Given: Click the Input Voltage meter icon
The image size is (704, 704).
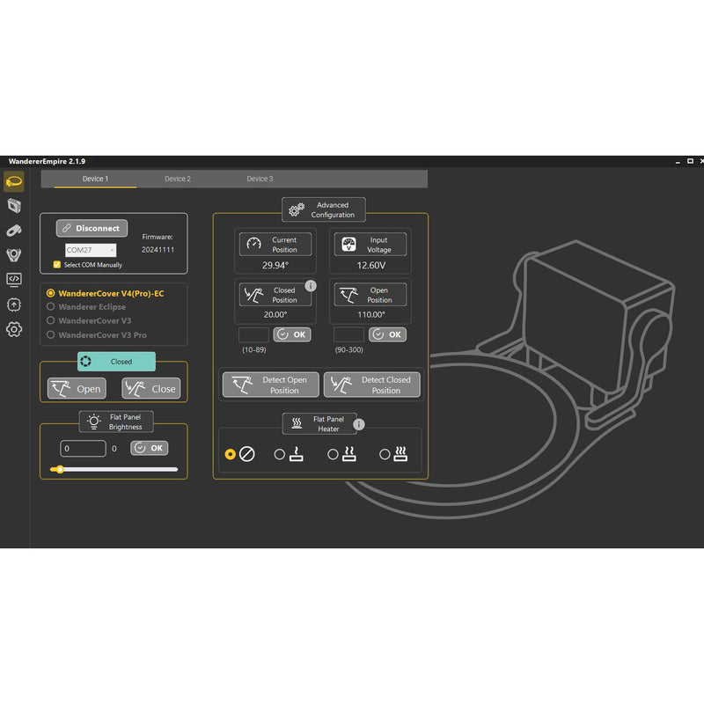Looking at the screenshot, I should [348, 245].
